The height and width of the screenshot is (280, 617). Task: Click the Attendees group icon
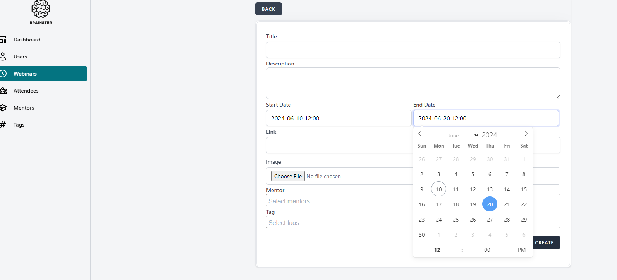(x=3, y=91)
